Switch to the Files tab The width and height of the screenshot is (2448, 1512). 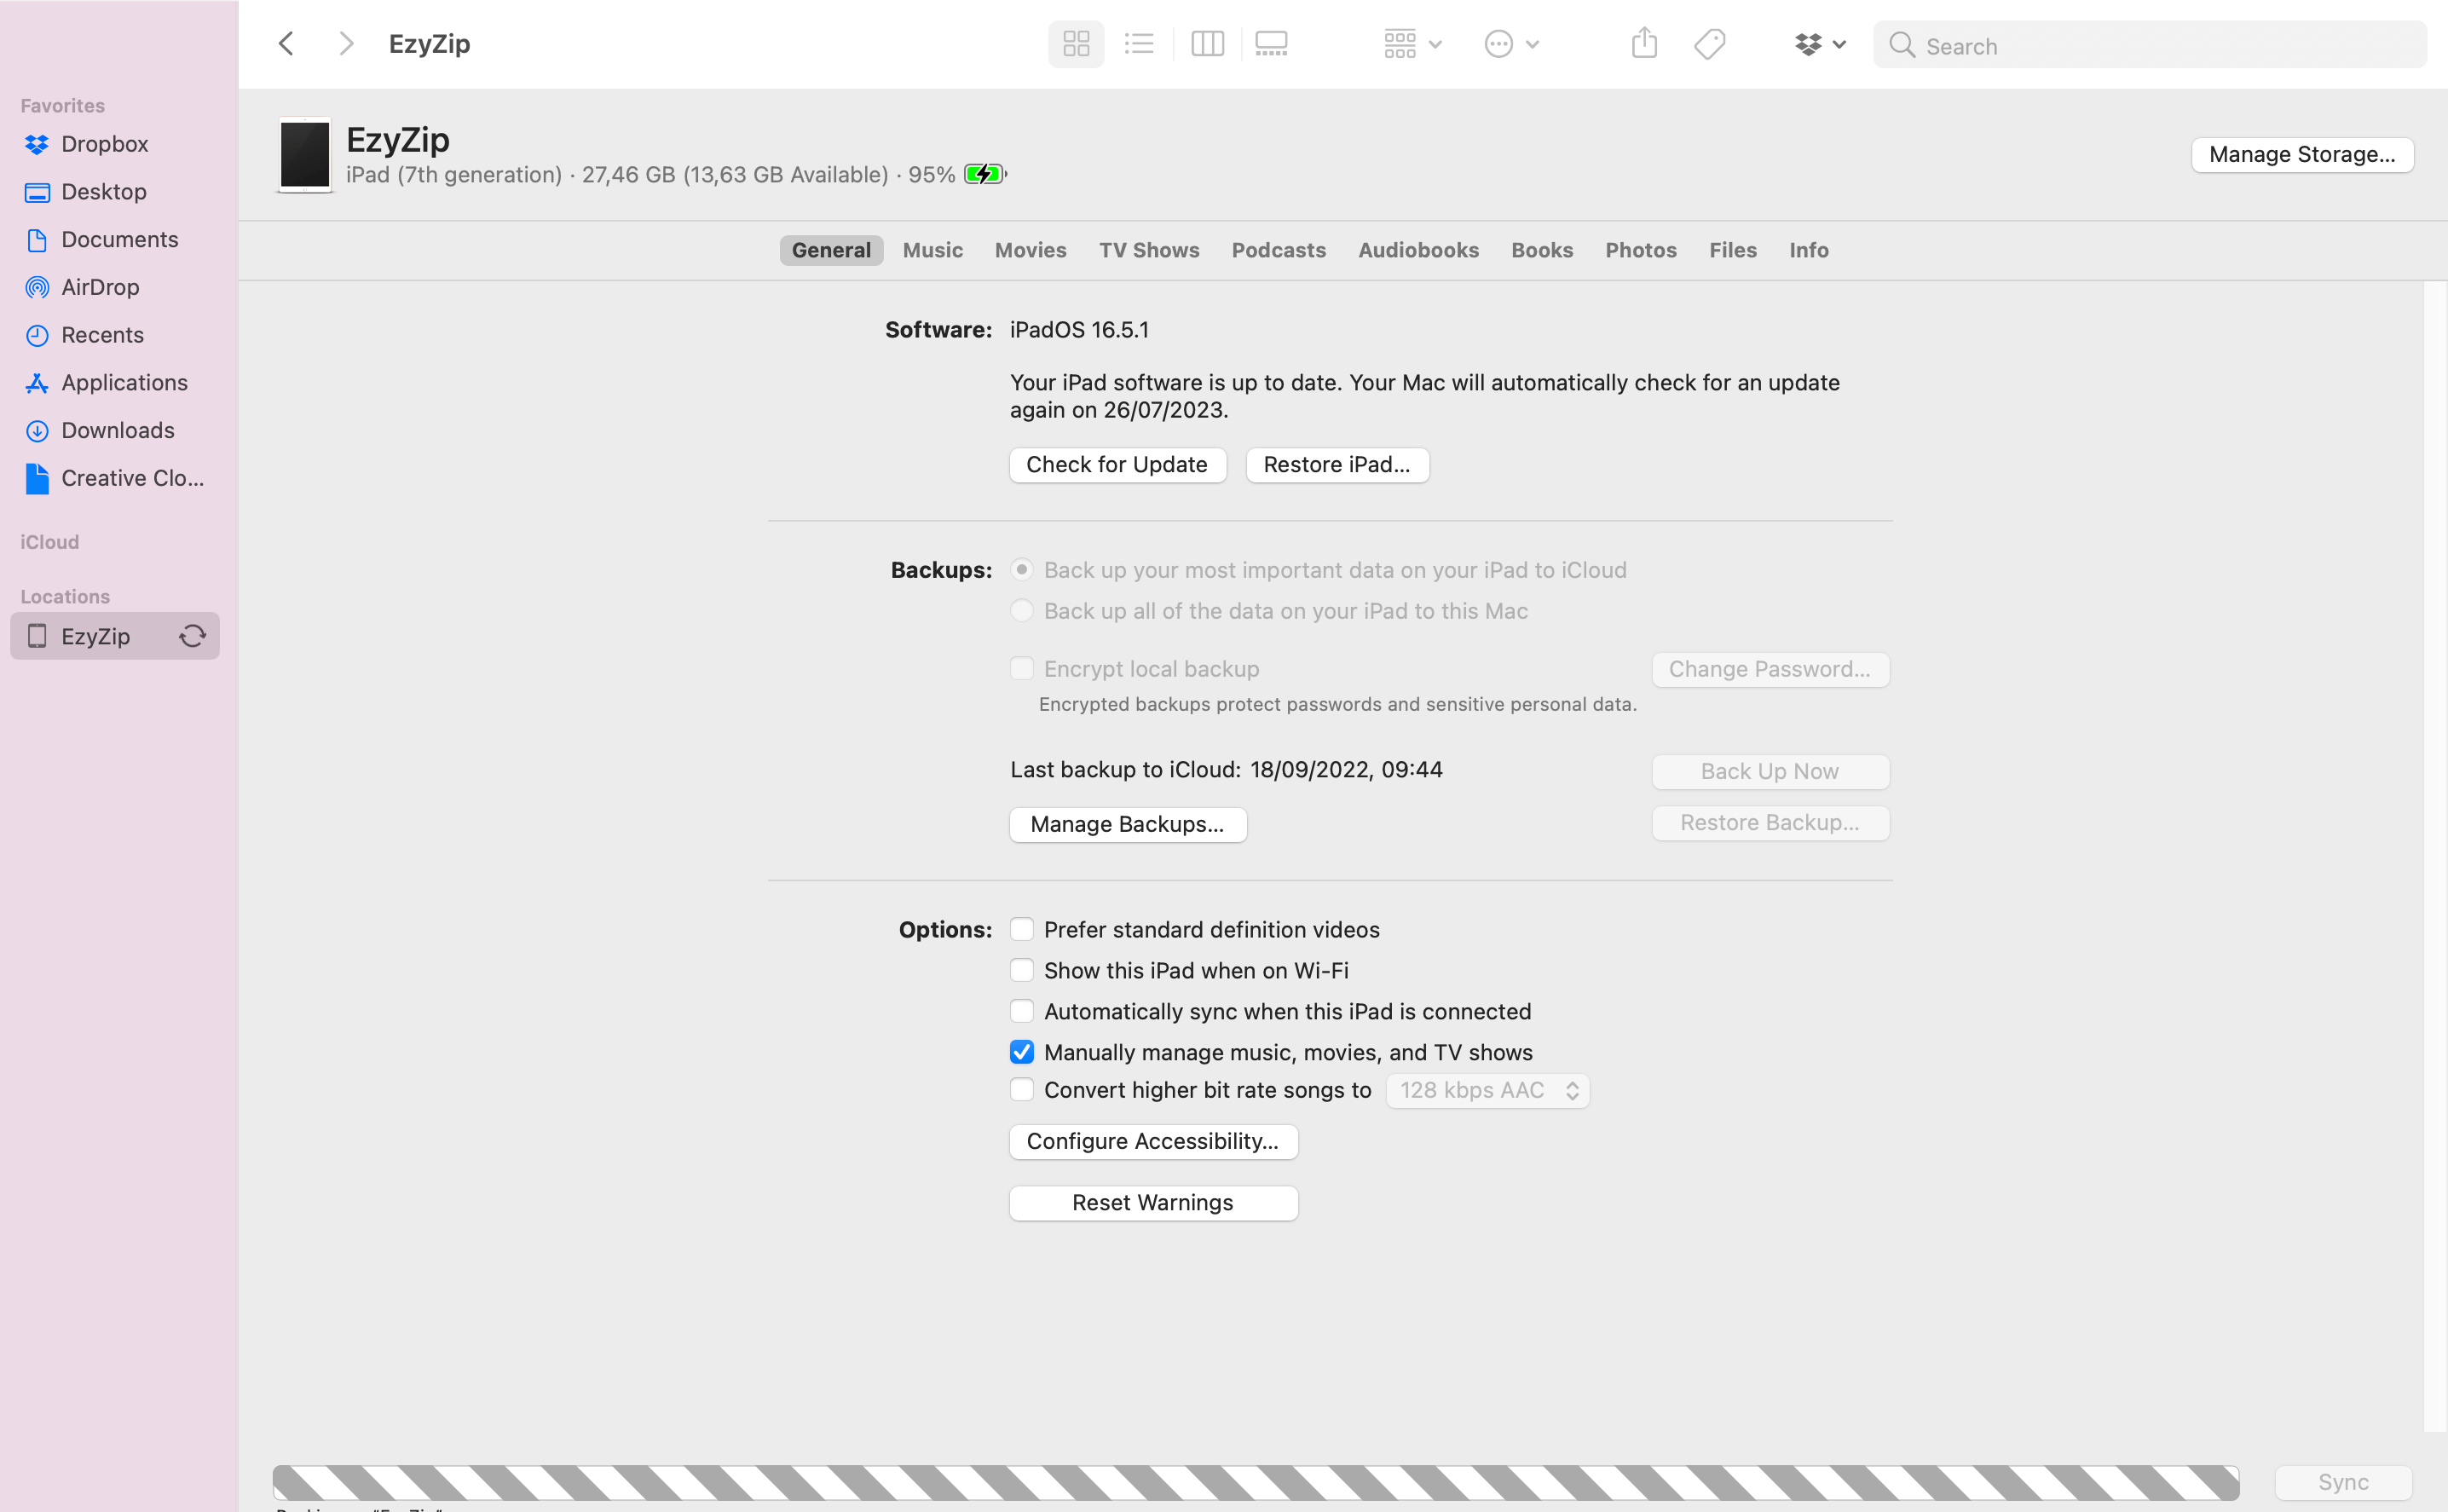click(1732, 250)
